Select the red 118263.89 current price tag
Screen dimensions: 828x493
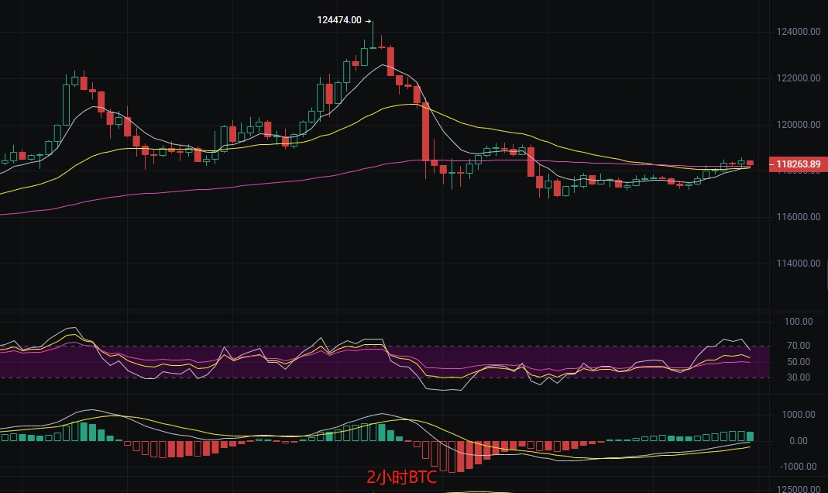pos(798,164)
